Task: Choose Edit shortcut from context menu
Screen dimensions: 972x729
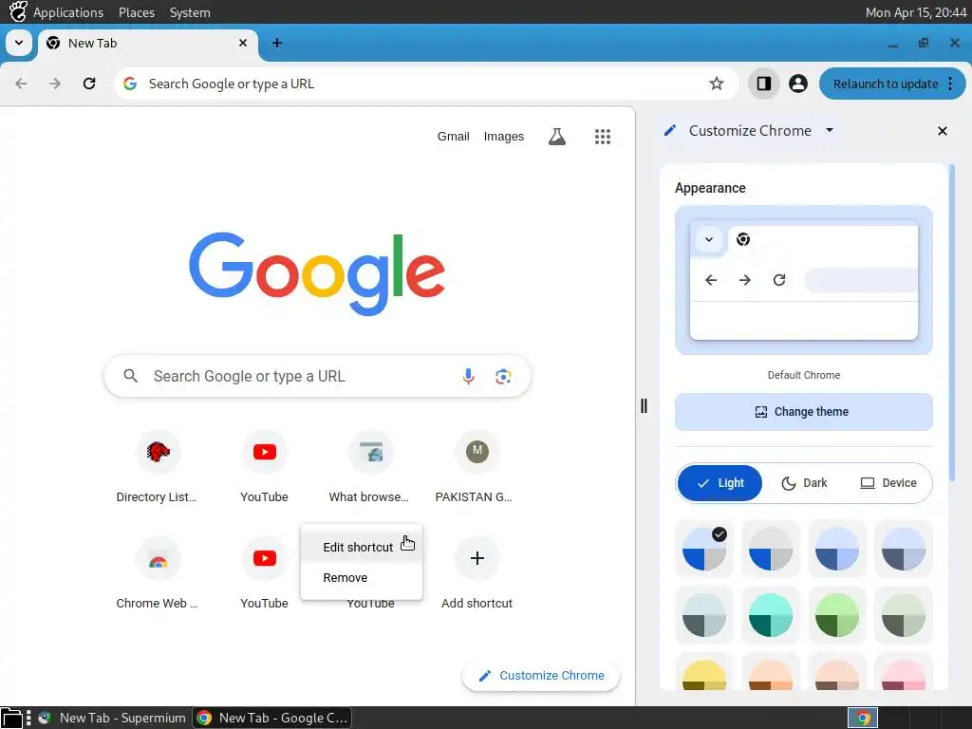Action: coord(361,547)
